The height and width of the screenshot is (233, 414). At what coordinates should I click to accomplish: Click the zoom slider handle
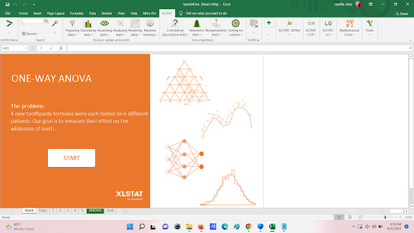tap(386, 217)
